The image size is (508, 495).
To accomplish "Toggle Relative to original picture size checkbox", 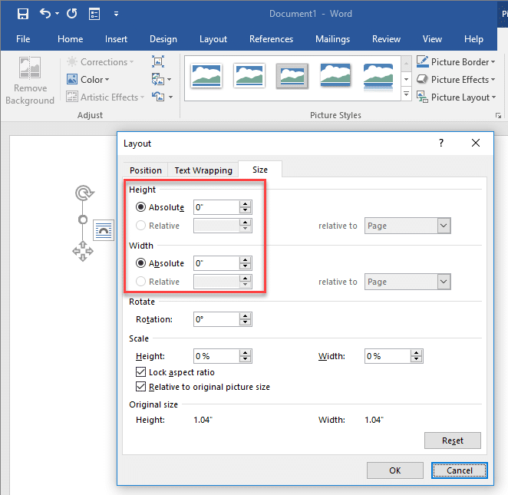I will coord(140,387).
